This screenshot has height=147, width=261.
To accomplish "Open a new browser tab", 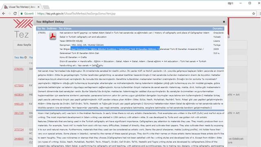I will 46,7.
